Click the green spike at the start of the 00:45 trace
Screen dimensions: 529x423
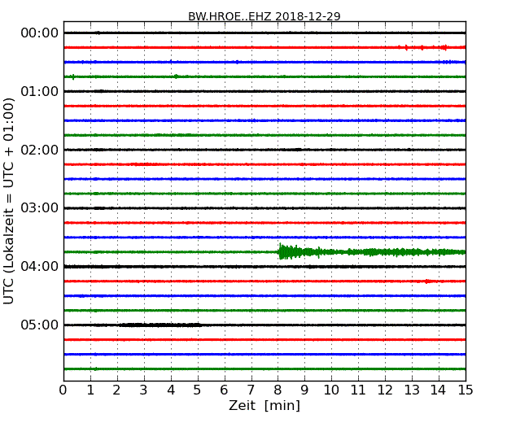click(73, 77)
